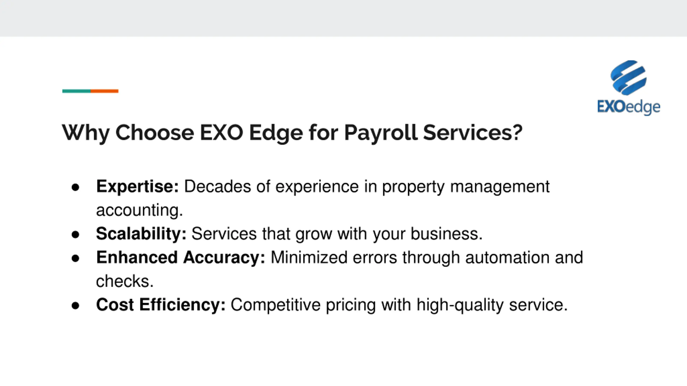Click the gray bar above the slide
The image size is (687, 386).
tap(343, 18)
